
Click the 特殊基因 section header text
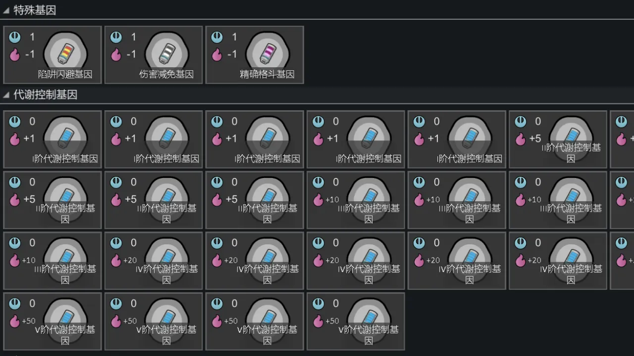(x=35, y=10)
